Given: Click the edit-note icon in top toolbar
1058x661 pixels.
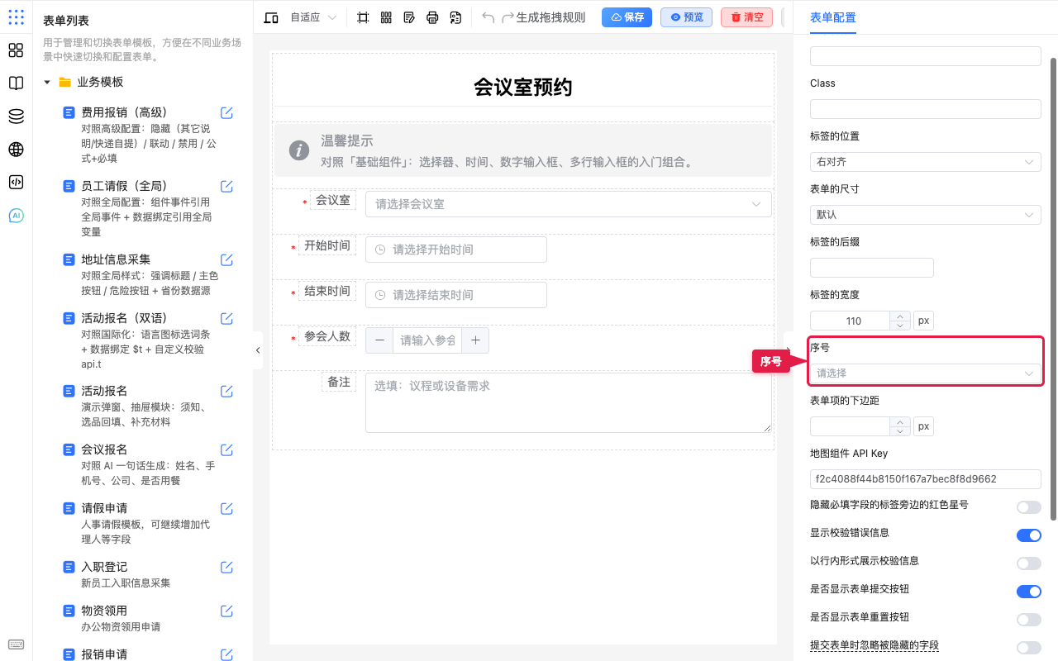Looking at the screenshot, I should 409,17.
